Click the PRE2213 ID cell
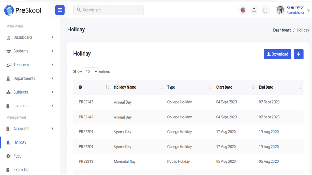312x175 pixels. [x=86, y=161]
